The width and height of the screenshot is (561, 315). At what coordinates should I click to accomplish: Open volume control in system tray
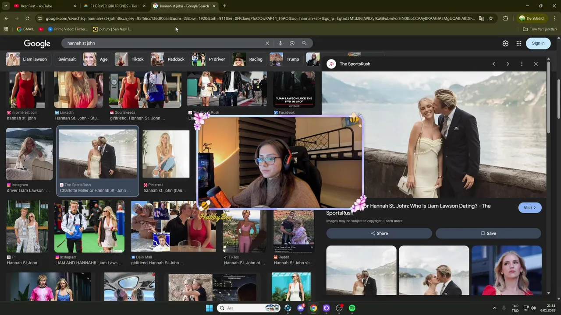point(533,308)
